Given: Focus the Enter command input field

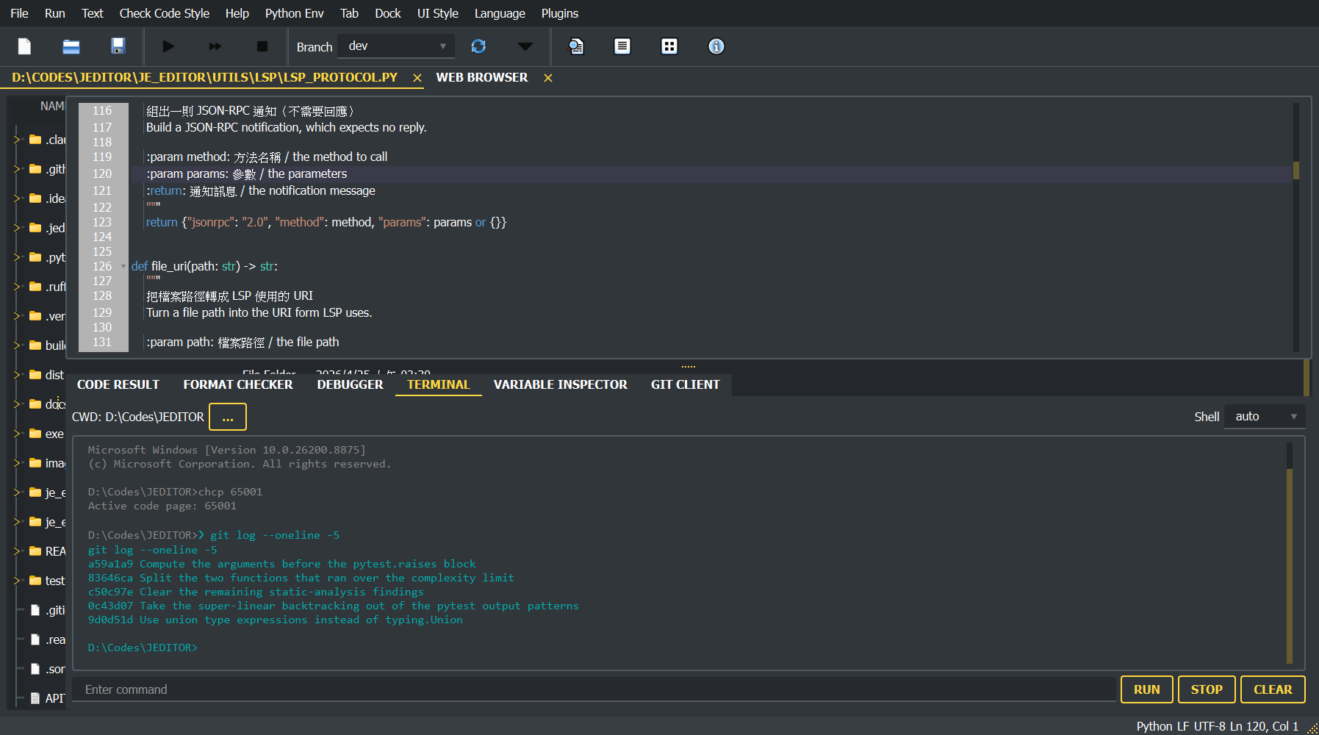Looking at the screenshot, I should (594, 689).
